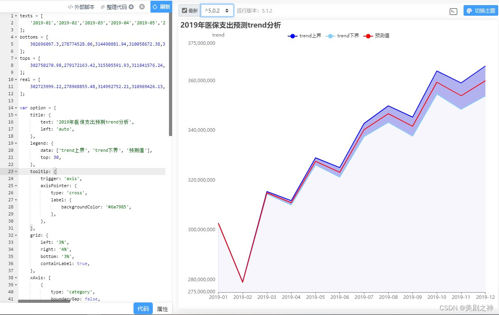
Task: Collapse the xAxis block on line 38
Action: click(16, 278)
